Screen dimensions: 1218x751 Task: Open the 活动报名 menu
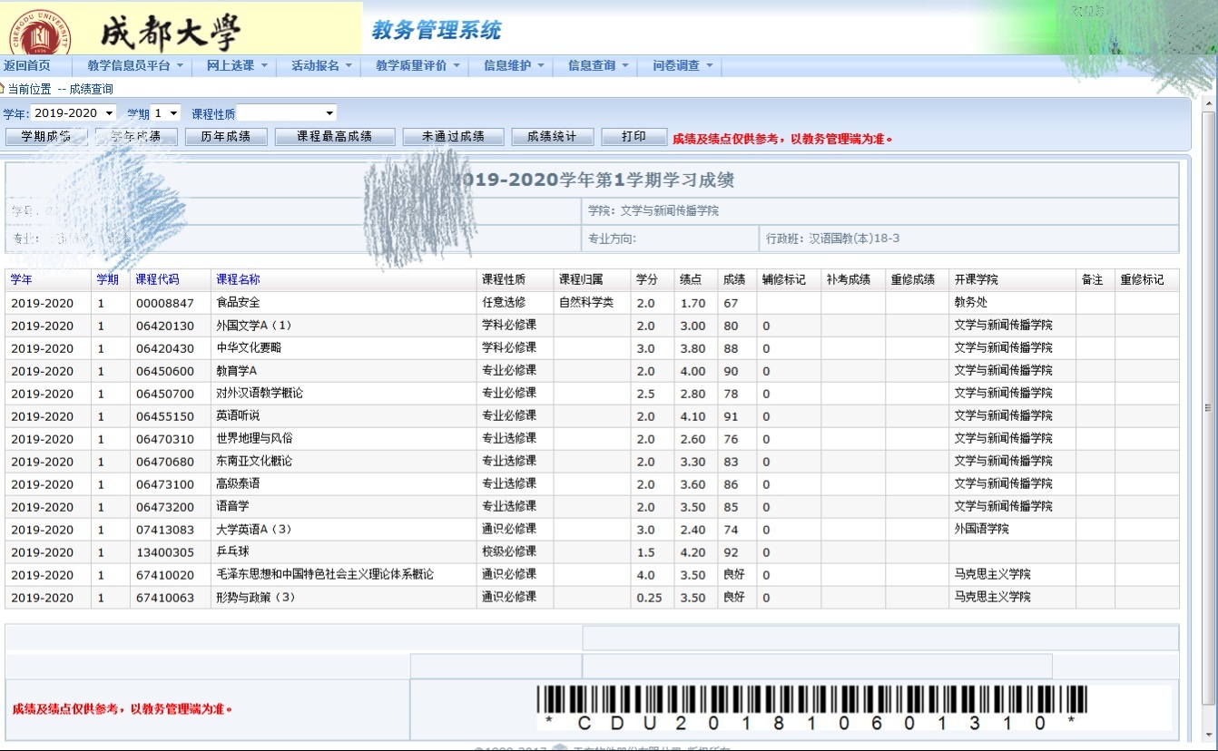321,65
